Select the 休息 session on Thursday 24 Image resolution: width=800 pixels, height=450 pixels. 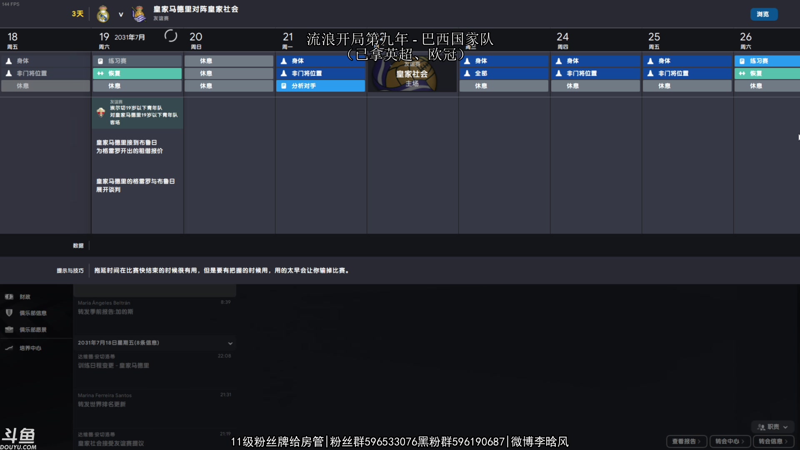(596, 86)
